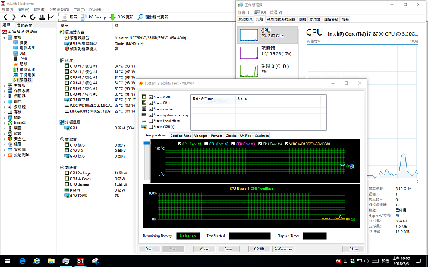Click the line graph icon in AIDA64 toolbar
This screenshot has width=428, height=267.
click(51, 17)
